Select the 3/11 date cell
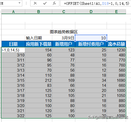Viewport: 131px width, 122px height. [x=13, y=60]
